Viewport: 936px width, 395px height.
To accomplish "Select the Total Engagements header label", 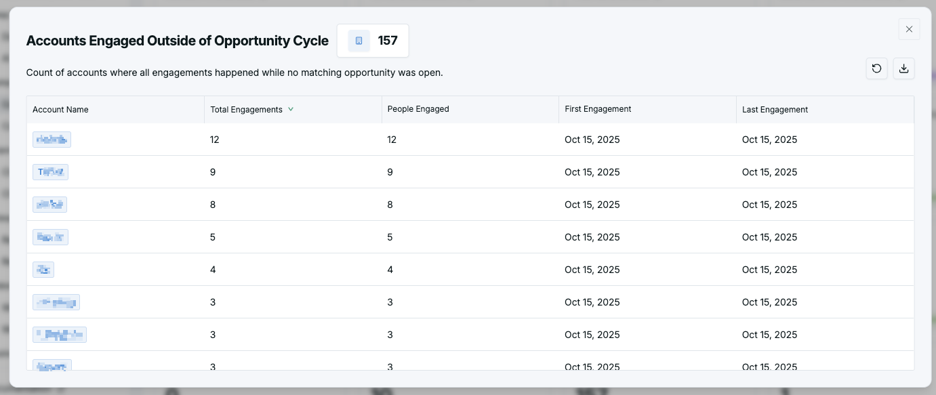I will [246, 110].
